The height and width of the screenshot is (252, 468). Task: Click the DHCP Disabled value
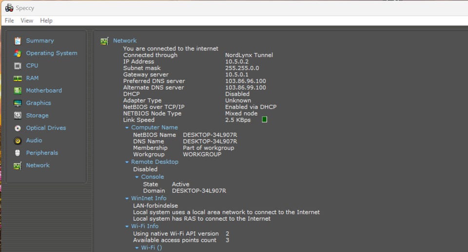[237, 94]
